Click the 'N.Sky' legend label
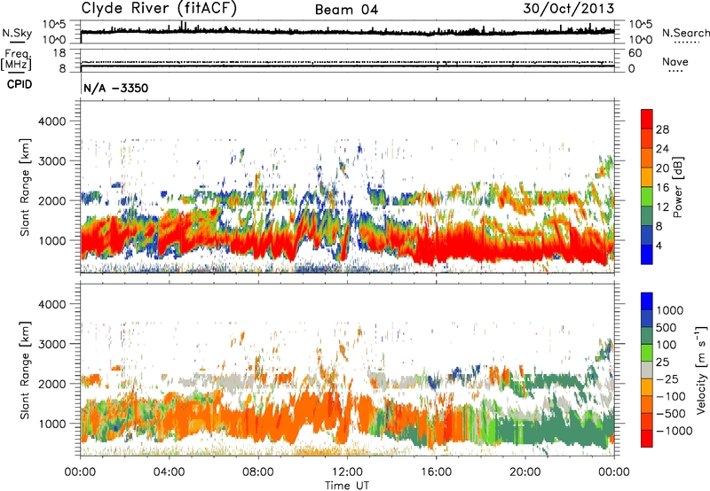710x491 pixels. pyautogui.click(x=17, y=33)
